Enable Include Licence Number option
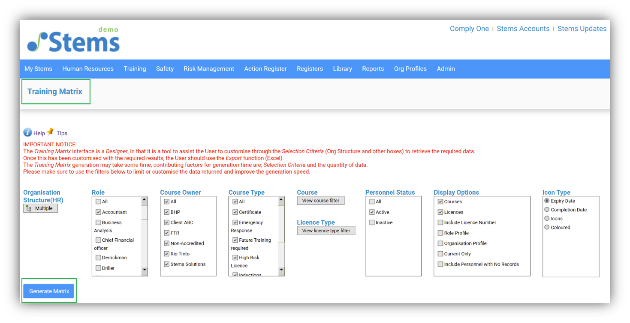Viewport: 630px width, 323px height. pos(440,222)
